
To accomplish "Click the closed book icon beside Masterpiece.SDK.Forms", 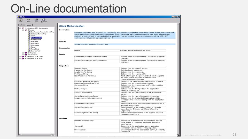I will point(23,57).
